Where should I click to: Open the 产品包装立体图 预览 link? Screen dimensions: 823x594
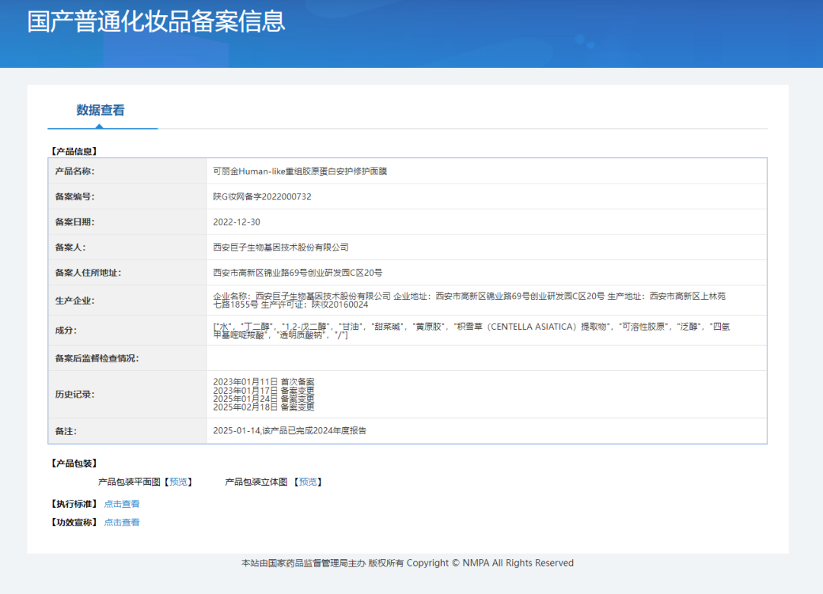(x=309, y=481)
